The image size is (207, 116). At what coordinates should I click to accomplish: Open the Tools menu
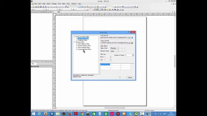coord(68,4)
